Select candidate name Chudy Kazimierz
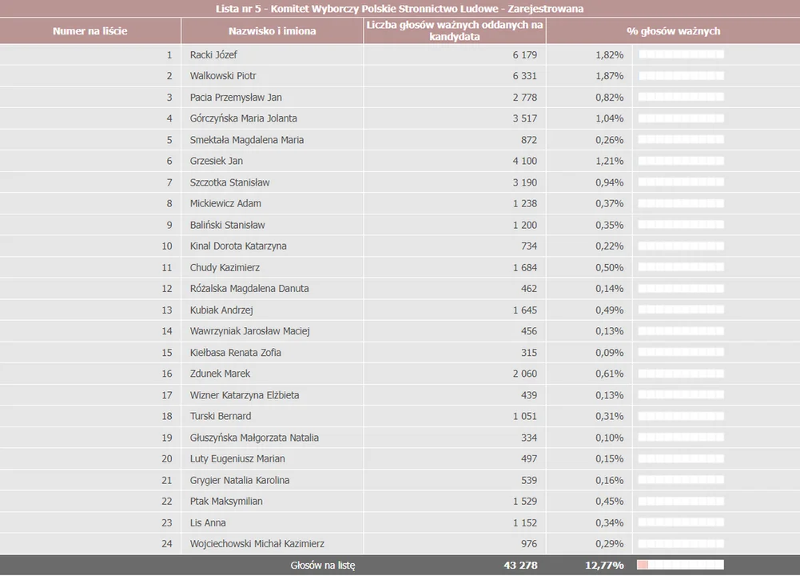The image size is (800, 576). 225,267
